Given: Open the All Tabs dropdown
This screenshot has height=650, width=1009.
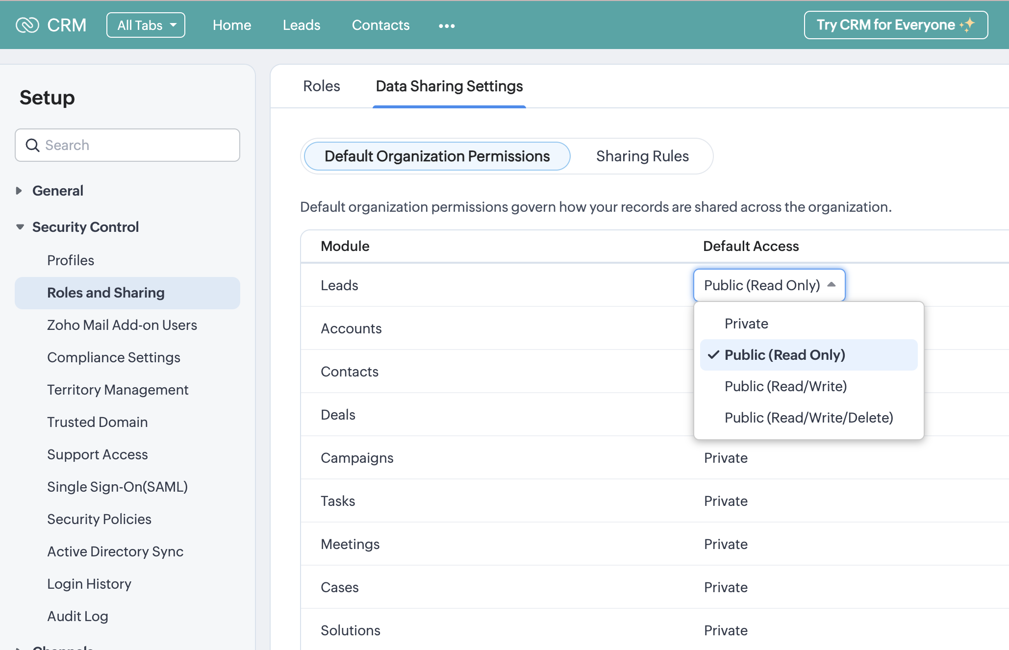Looking at the screenshot, I should tap(146, 25).
